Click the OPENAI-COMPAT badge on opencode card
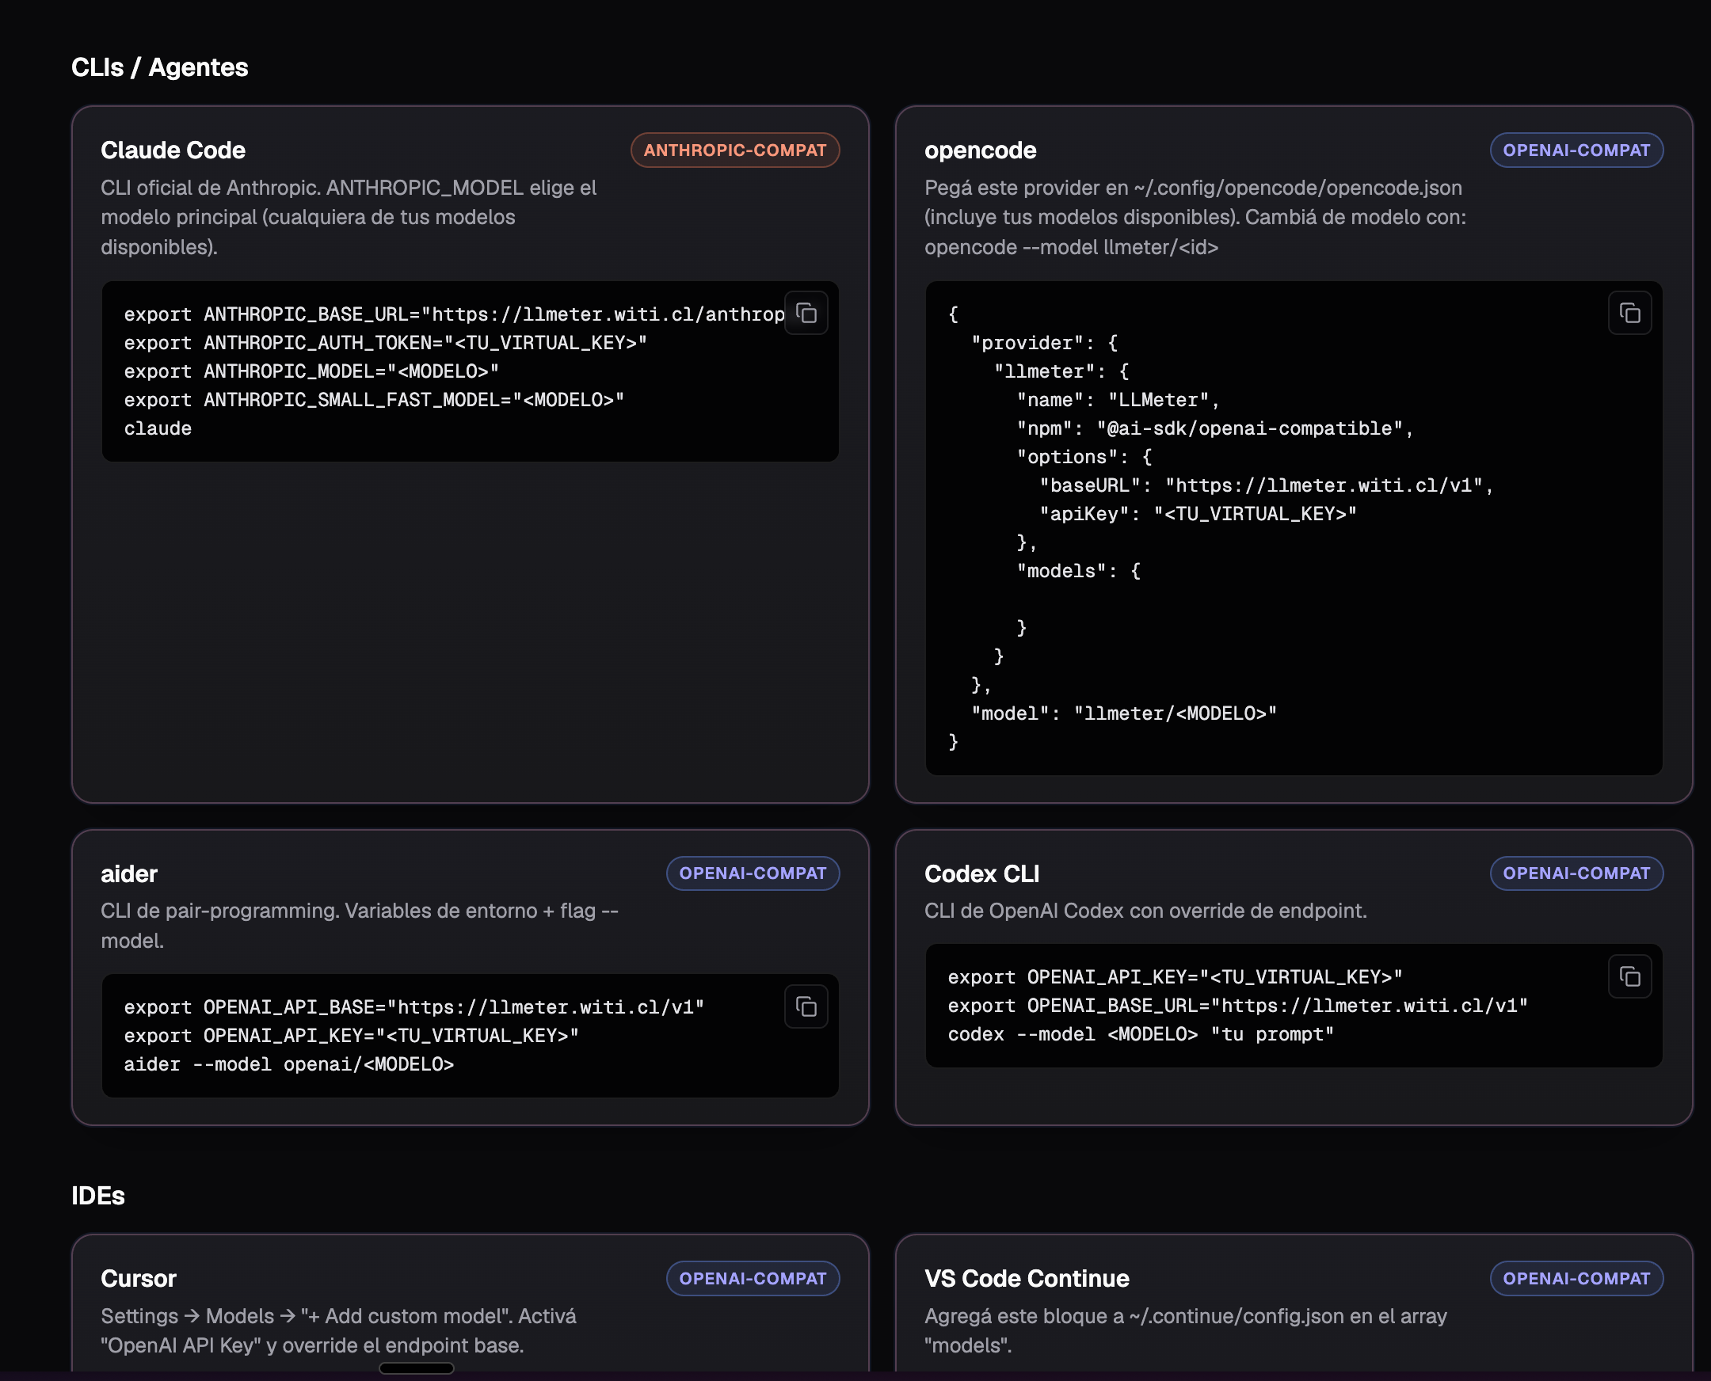The height and width of the screenshot is (1381, 1711). pos(1576,150)
